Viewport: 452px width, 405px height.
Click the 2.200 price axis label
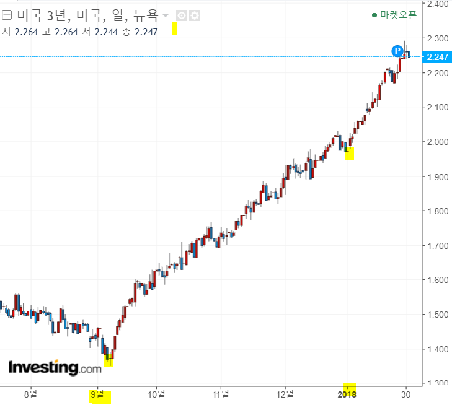coord(437,73)
